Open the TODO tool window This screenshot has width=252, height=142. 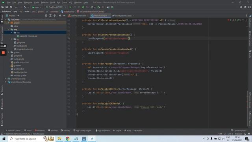pos(28,131)
